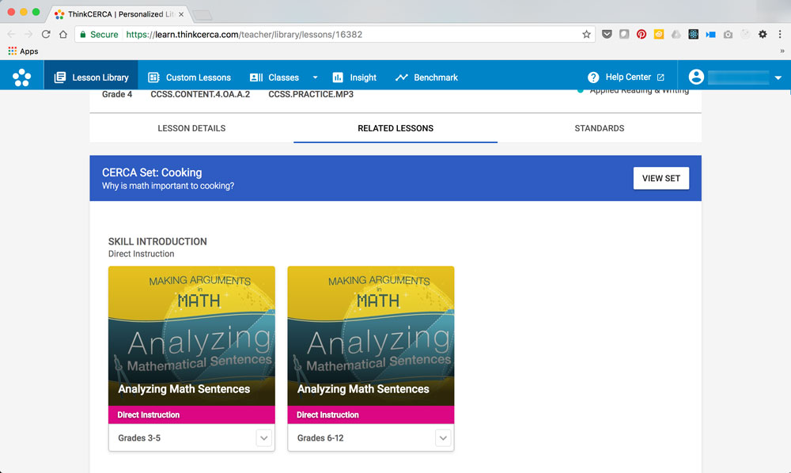Click the URL address bar
This screenshot has height=473, width=791.
click(335, 34)
